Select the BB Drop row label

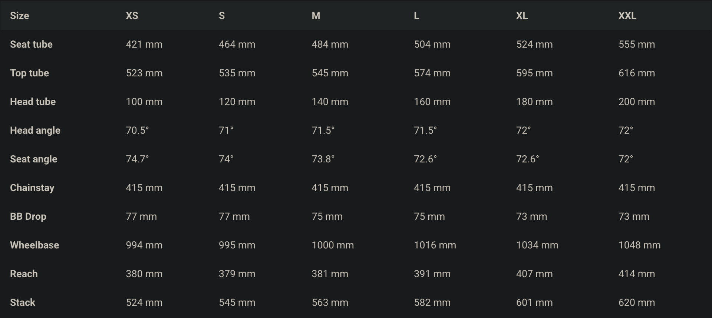tap(28, 216)
